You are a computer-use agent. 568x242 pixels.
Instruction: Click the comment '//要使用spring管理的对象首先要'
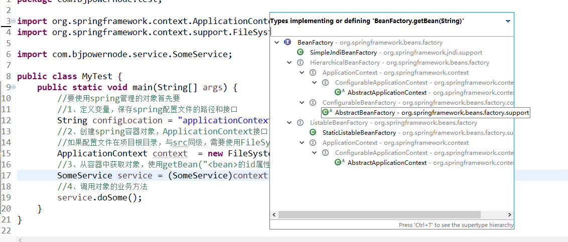118,98
